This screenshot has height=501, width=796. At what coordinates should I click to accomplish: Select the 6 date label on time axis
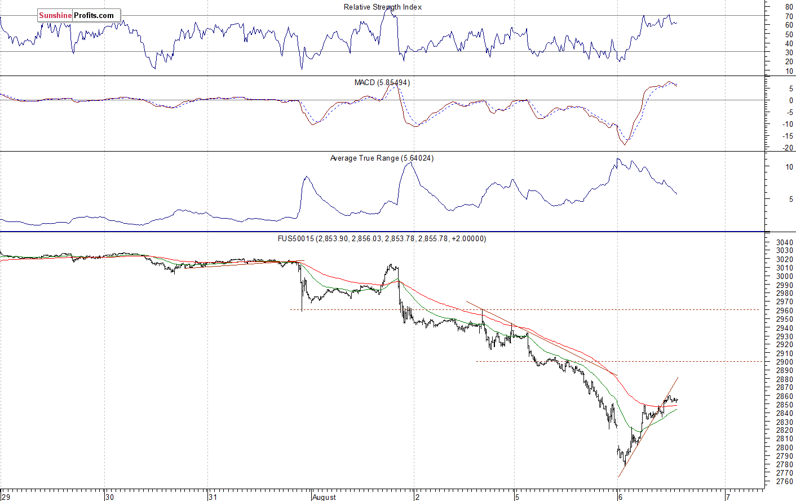click(621, 497)
